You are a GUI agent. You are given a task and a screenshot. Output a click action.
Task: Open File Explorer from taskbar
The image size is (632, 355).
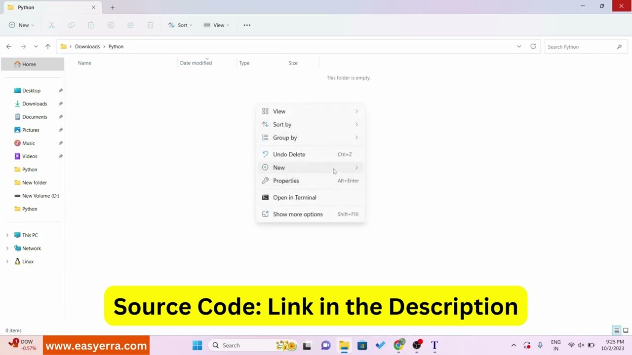point(344,345)
